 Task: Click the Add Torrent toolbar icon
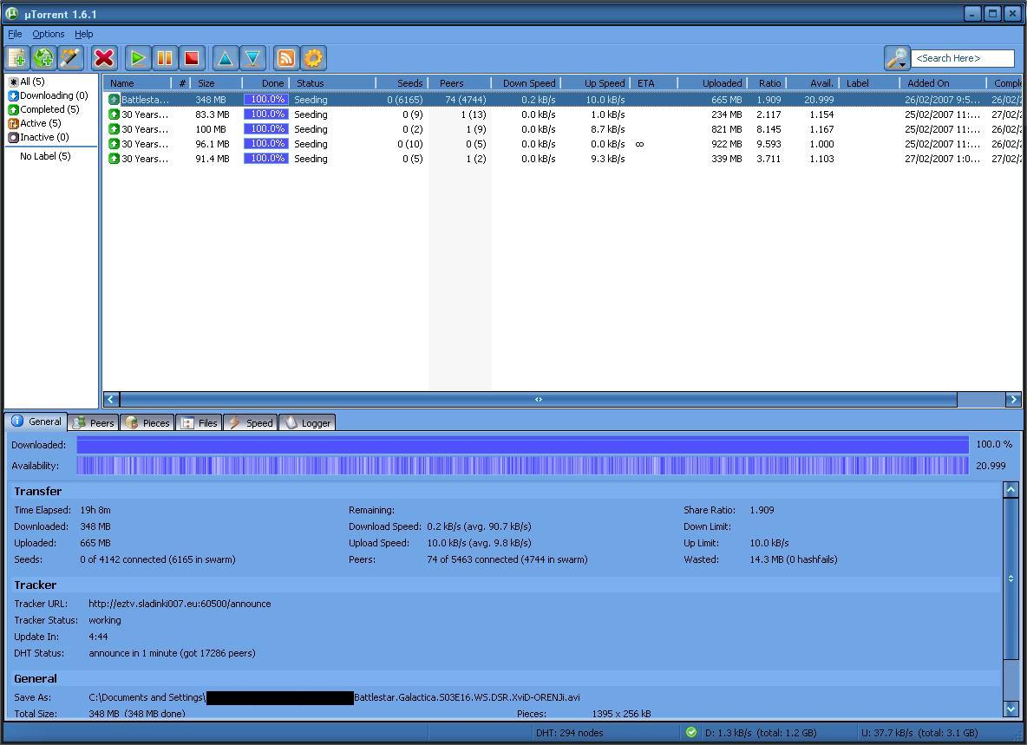coord(17,58)
